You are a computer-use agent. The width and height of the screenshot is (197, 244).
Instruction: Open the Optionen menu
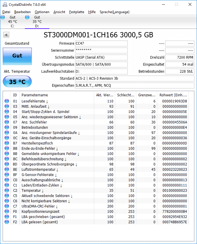[42, 12]
